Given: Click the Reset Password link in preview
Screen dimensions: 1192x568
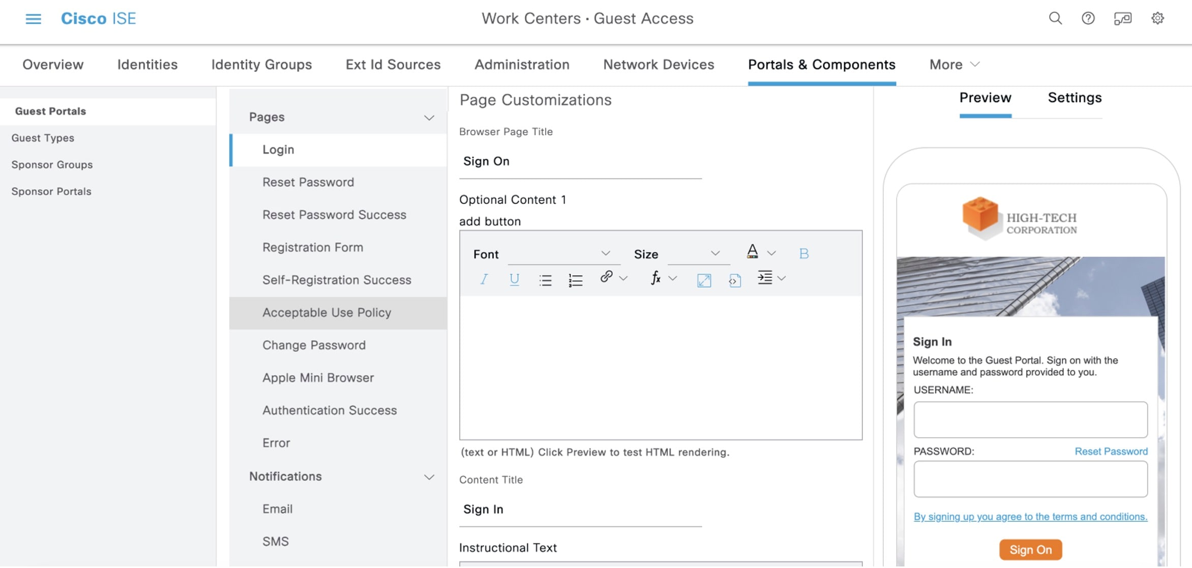Looking at the screenshot, I should [x=1111, y=451].
